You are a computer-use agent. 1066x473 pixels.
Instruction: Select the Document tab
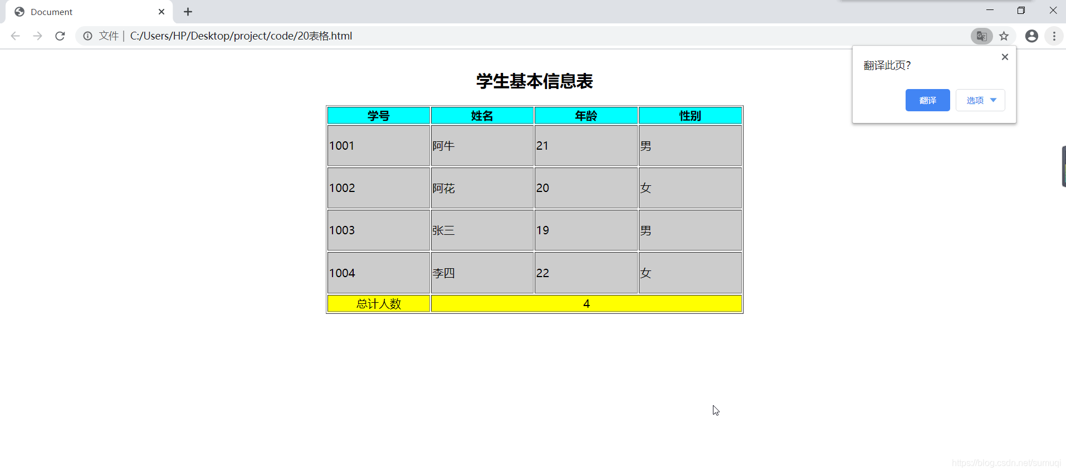tap(89, 12)
